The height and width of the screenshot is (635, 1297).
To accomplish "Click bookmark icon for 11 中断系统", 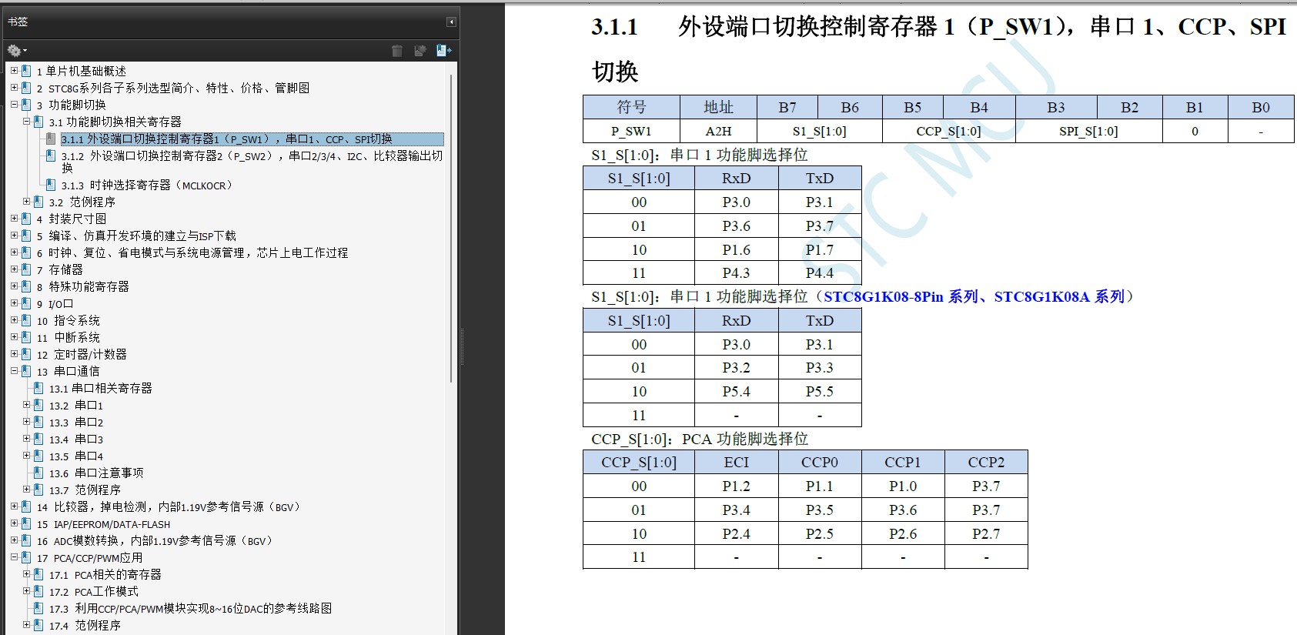I will click(26, 337).
